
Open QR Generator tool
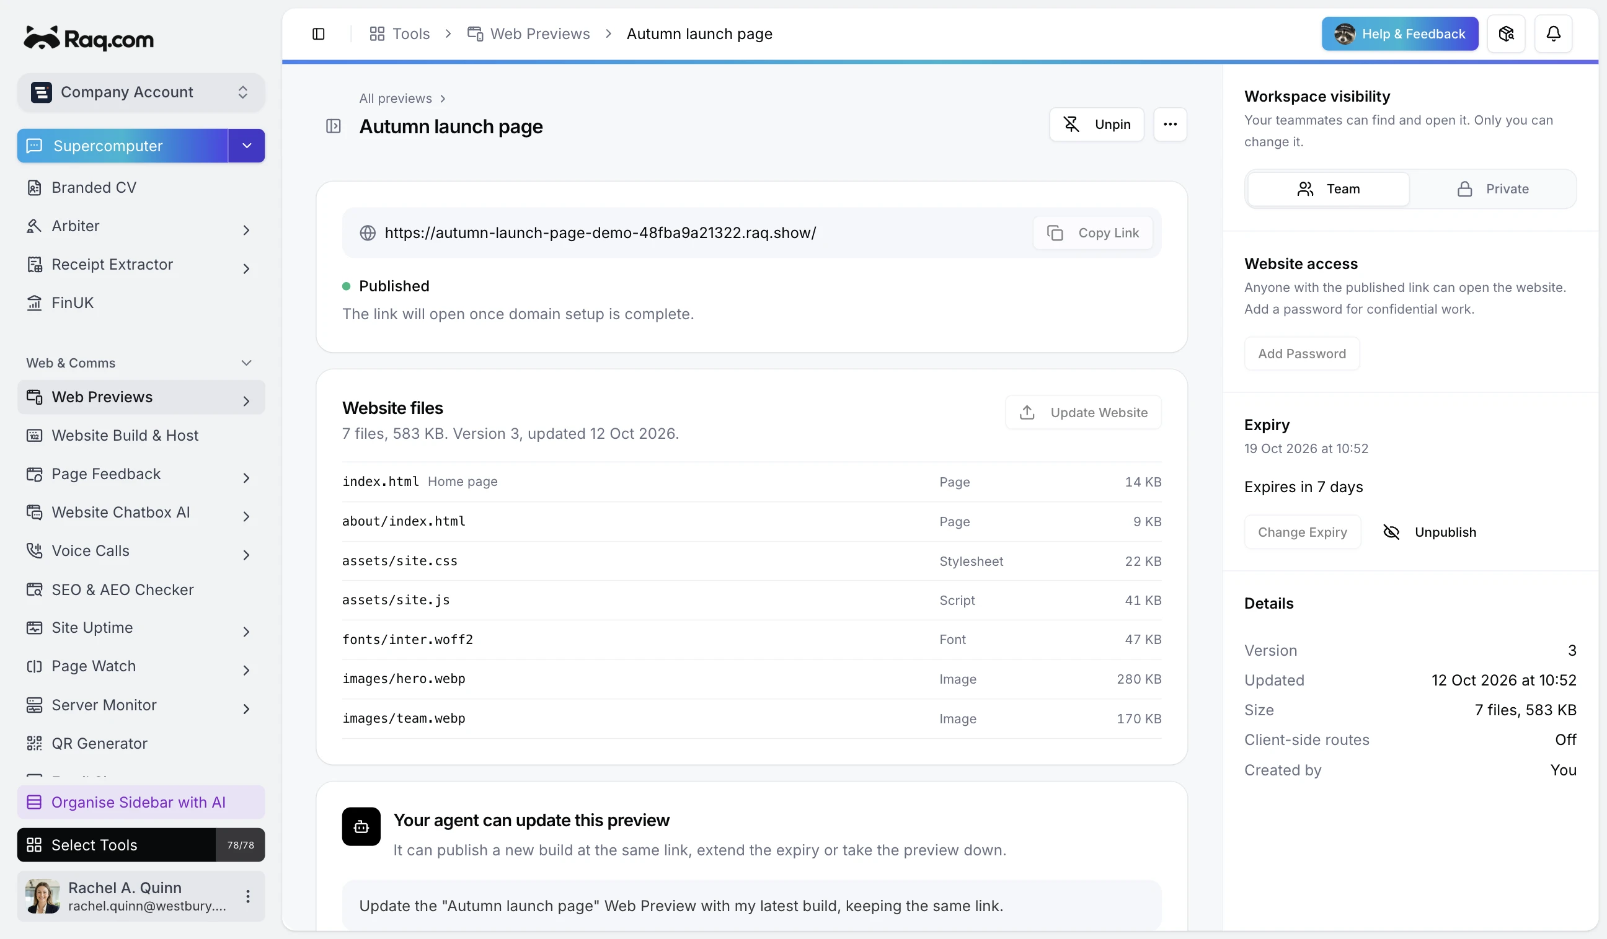[140, 743]
